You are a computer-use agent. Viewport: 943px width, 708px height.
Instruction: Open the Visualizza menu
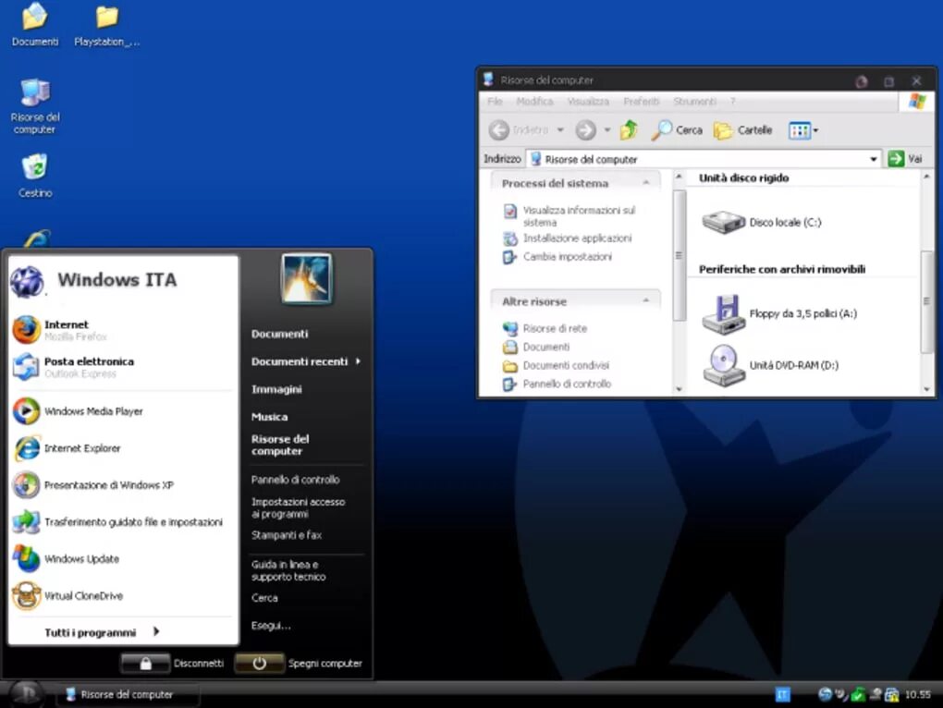(x=588, y=102)
